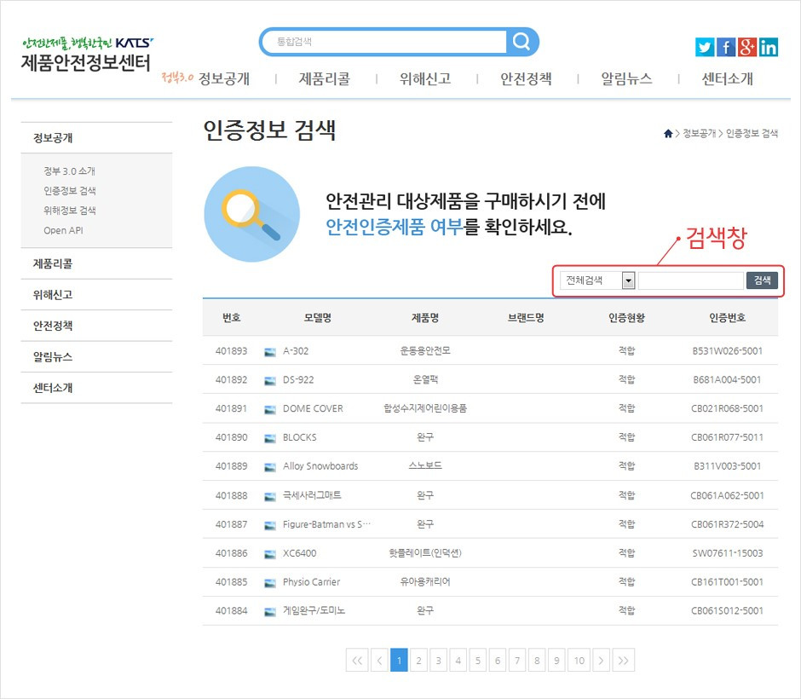The height and width of the screenshot is (699, 801).
Task: Click 정보공개 in breadcrumb
Action: coord(700,133)
